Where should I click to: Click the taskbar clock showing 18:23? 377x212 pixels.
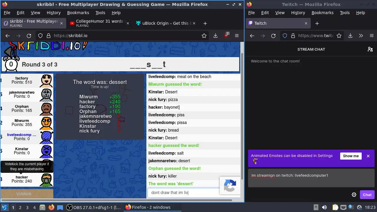[x=370, y=207]
